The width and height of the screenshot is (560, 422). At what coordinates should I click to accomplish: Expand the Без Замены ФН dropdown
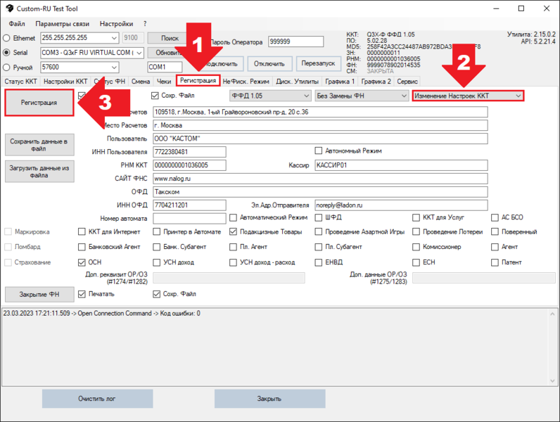click(362, 96)
